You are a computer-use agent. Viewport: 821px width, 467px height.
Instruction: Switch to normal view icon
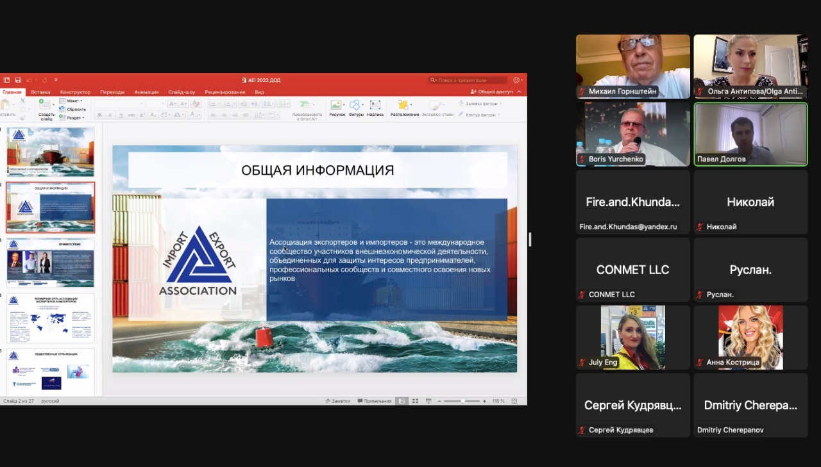click(402, 401)
